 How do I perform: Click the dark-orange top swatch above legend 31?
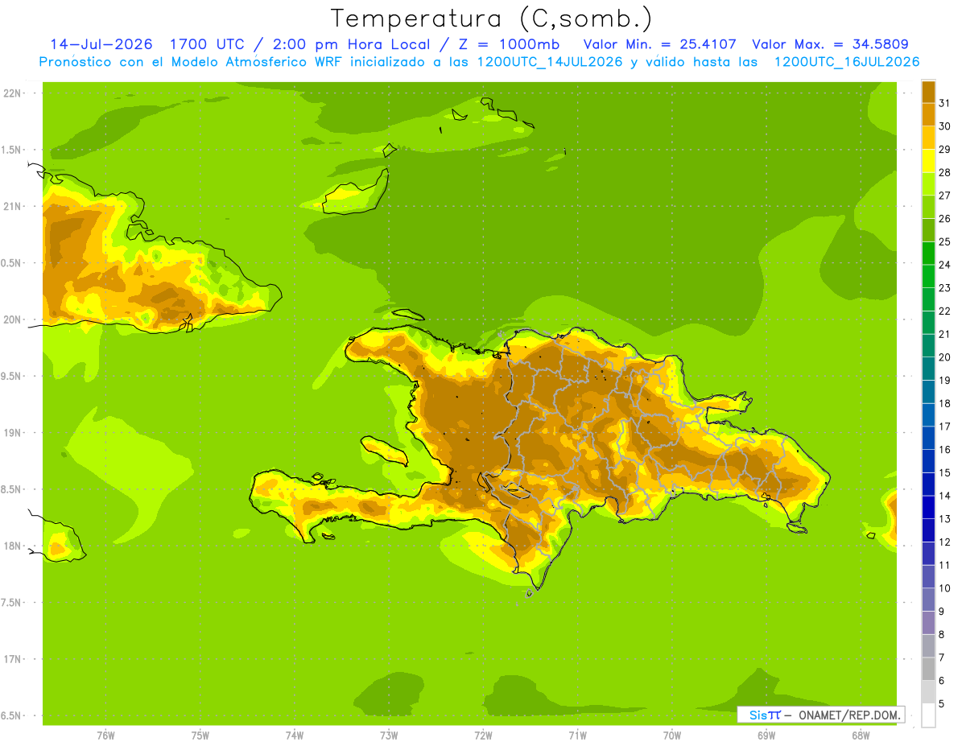928,92
